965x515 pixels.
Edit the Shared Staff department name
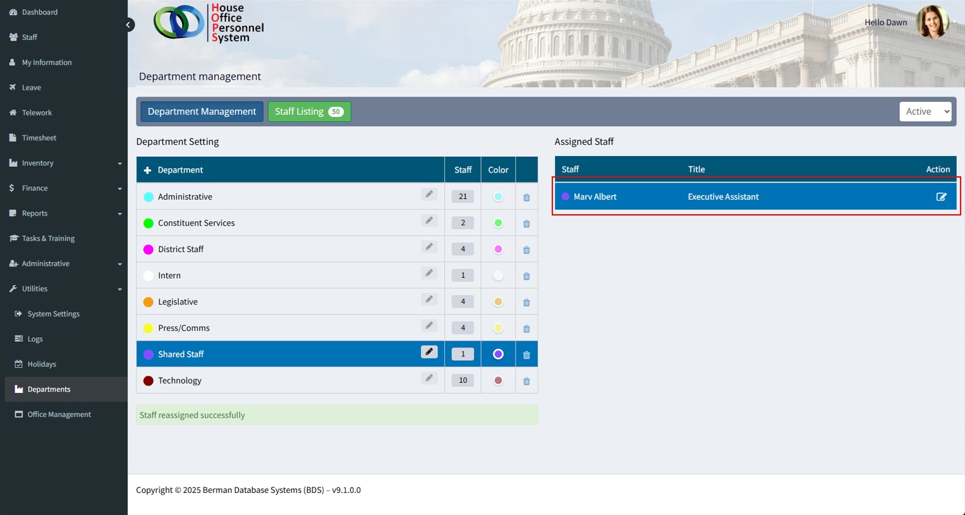point(429,352)
